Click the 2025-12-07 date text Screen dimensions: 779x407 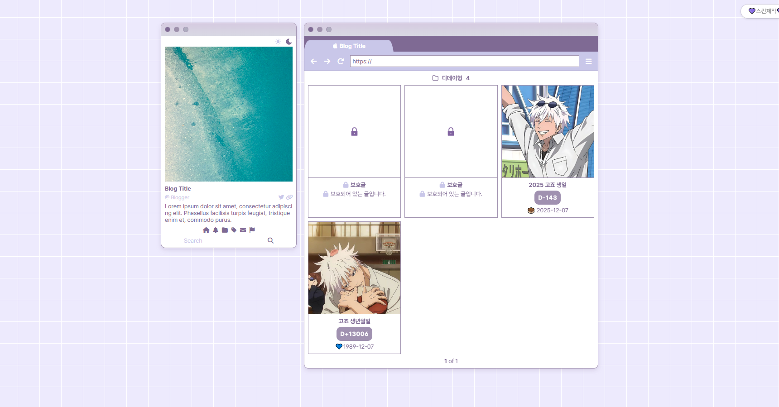[552, 211]
